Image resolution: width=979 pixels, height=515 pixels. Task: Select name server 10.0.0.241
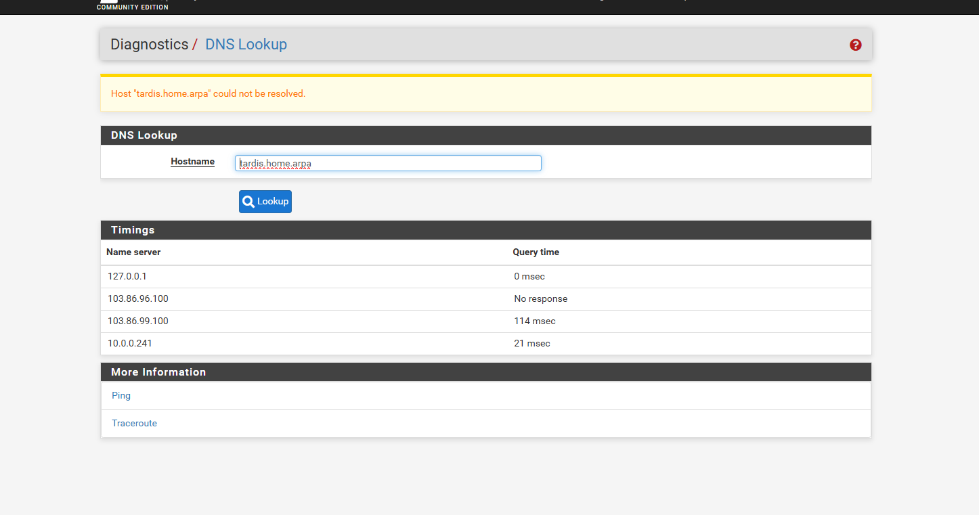(130, 343)
